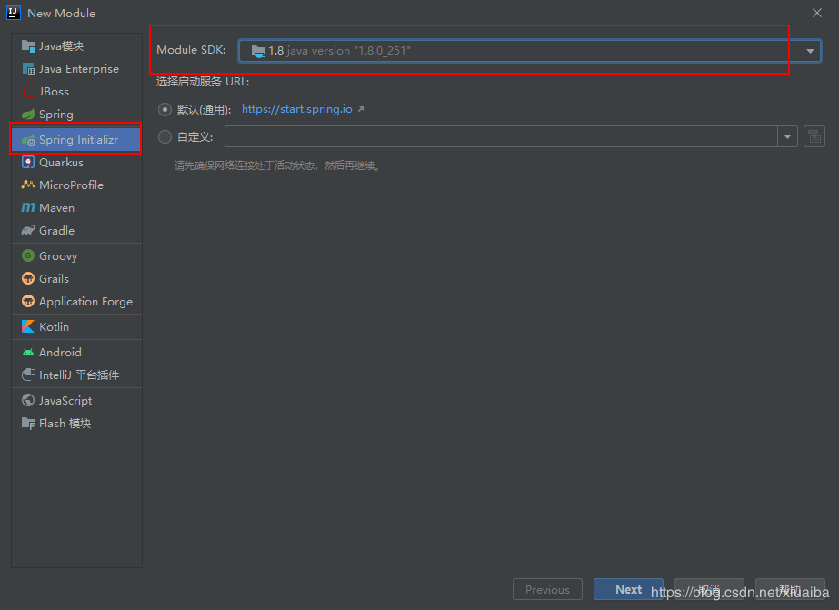The image size is (839, 610).
Task: Select the Flash 模块 list entry
Action: (x=76, y=424)
